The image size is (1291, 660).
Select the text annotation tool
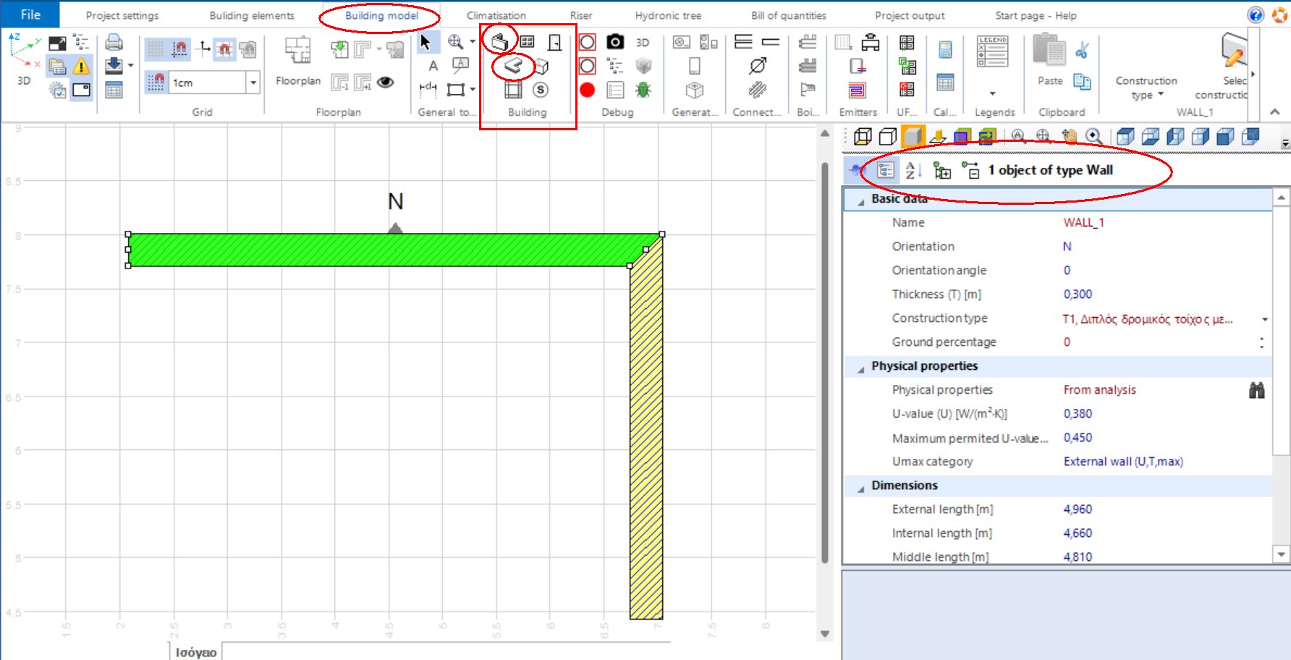433,66
